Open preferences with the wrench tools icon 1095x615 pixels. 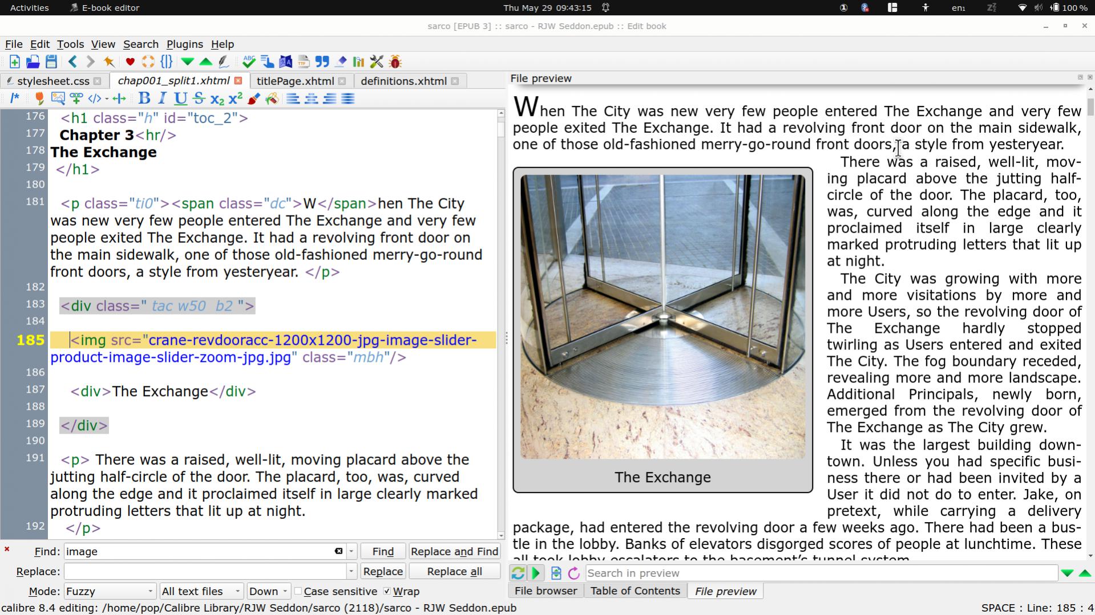click(377, 62)
